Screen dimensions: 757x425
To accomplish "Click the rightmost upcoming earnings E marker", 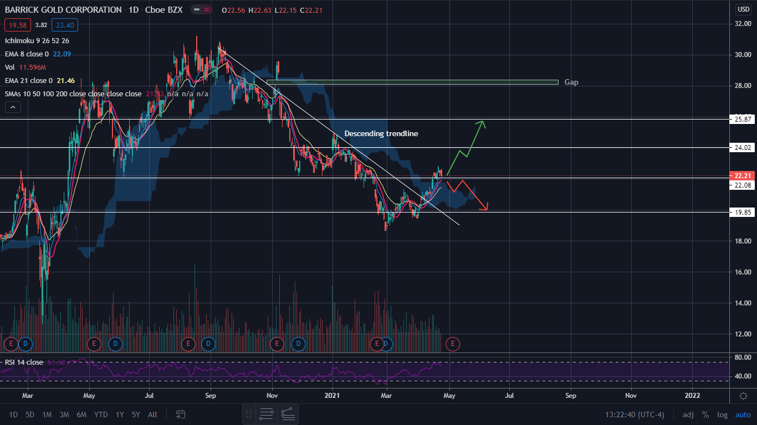I will coord(453,344).
